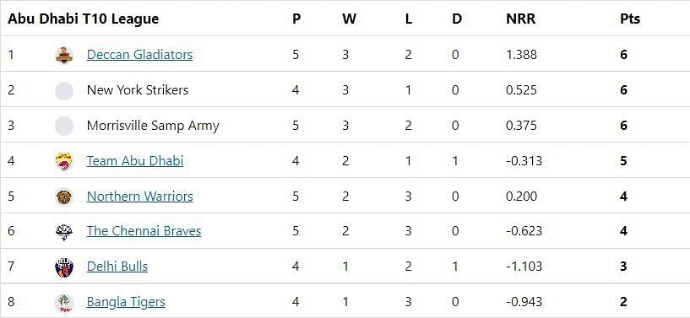This screenshot has height=318, width=690.
Task: Open the Bangla Tigers team link
Action: [x=126, y=302]
